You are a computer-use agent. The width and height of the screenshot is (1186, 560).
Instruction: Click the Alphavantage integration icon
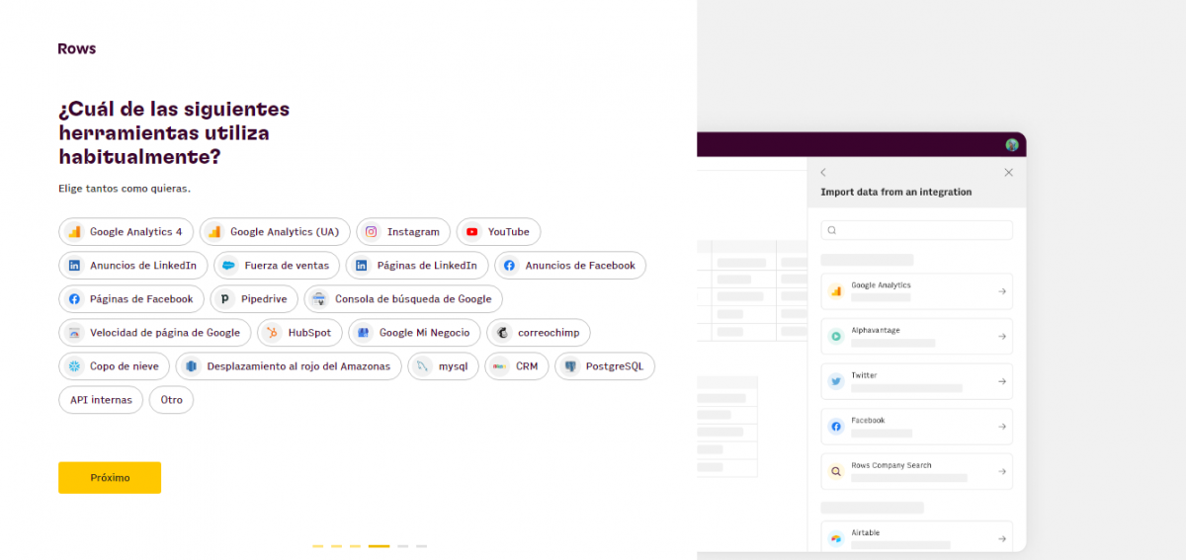pyautogui.click(x=836, y=336)
